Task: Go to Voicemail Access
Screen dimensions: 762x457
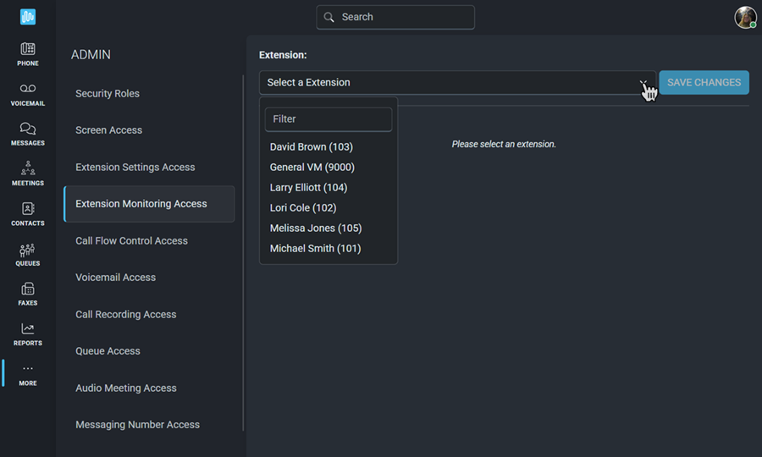Action: pyautogui.click(x=116, y=278)
